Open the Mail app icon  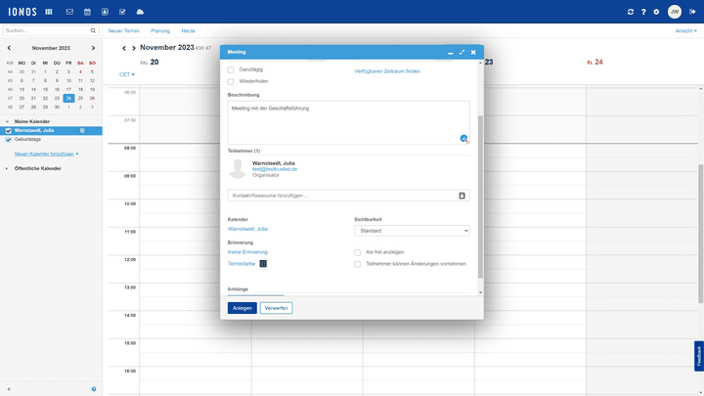coord(69,12)
